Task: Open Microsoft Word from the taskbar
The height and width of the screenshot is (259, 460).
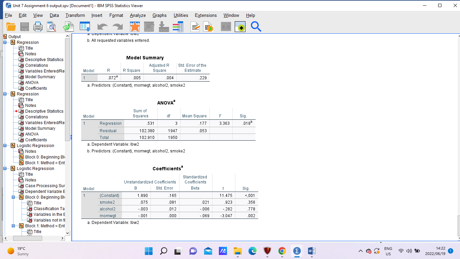Action: click(x=311, y=251)
